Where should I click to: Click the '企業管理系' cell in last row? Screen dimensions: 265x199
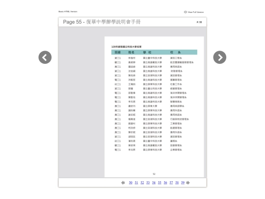[176, 150]
